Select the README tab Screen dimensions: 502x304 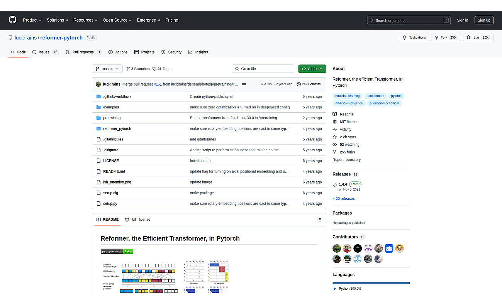107,220
